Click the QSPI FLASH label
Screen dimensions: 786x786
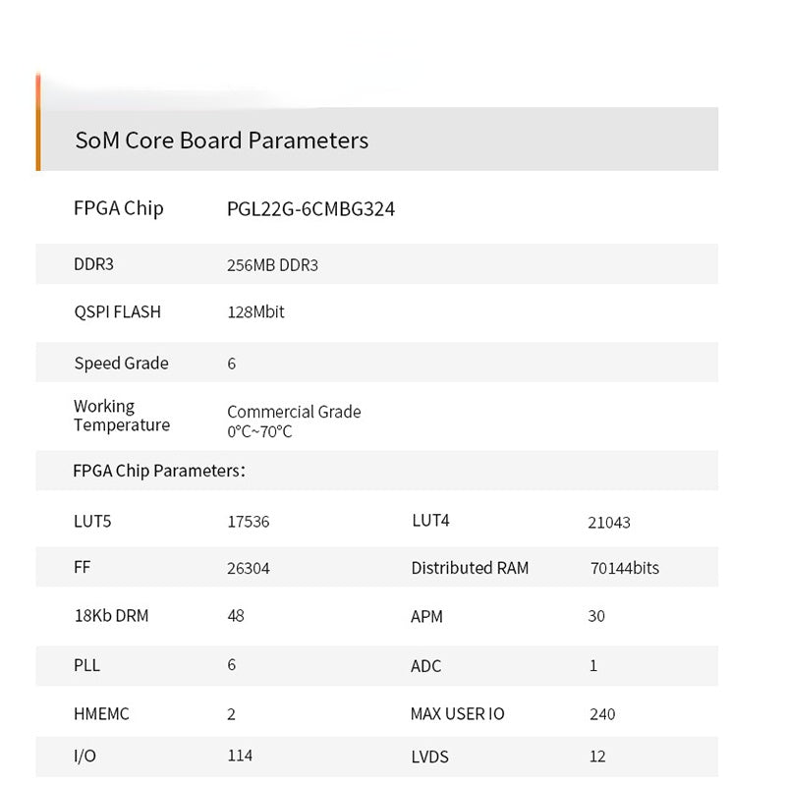pyautogui.click(x=117, y=312)
